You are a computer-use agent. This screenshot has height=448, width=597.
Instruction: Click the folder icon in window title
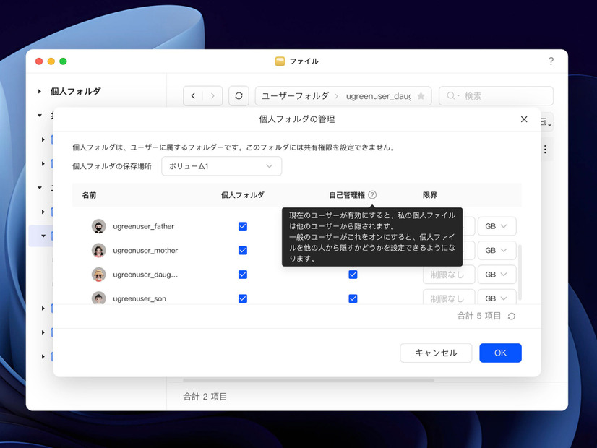click(280, 61)
